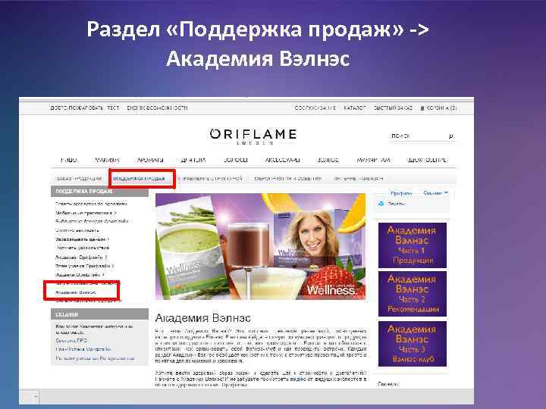Click the Oriflame Sweden logo

[x=253, y=136]
